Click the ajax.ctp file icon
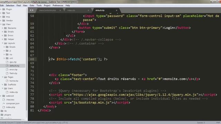Viewport: 221px width, 124px height. pos(7,62)
